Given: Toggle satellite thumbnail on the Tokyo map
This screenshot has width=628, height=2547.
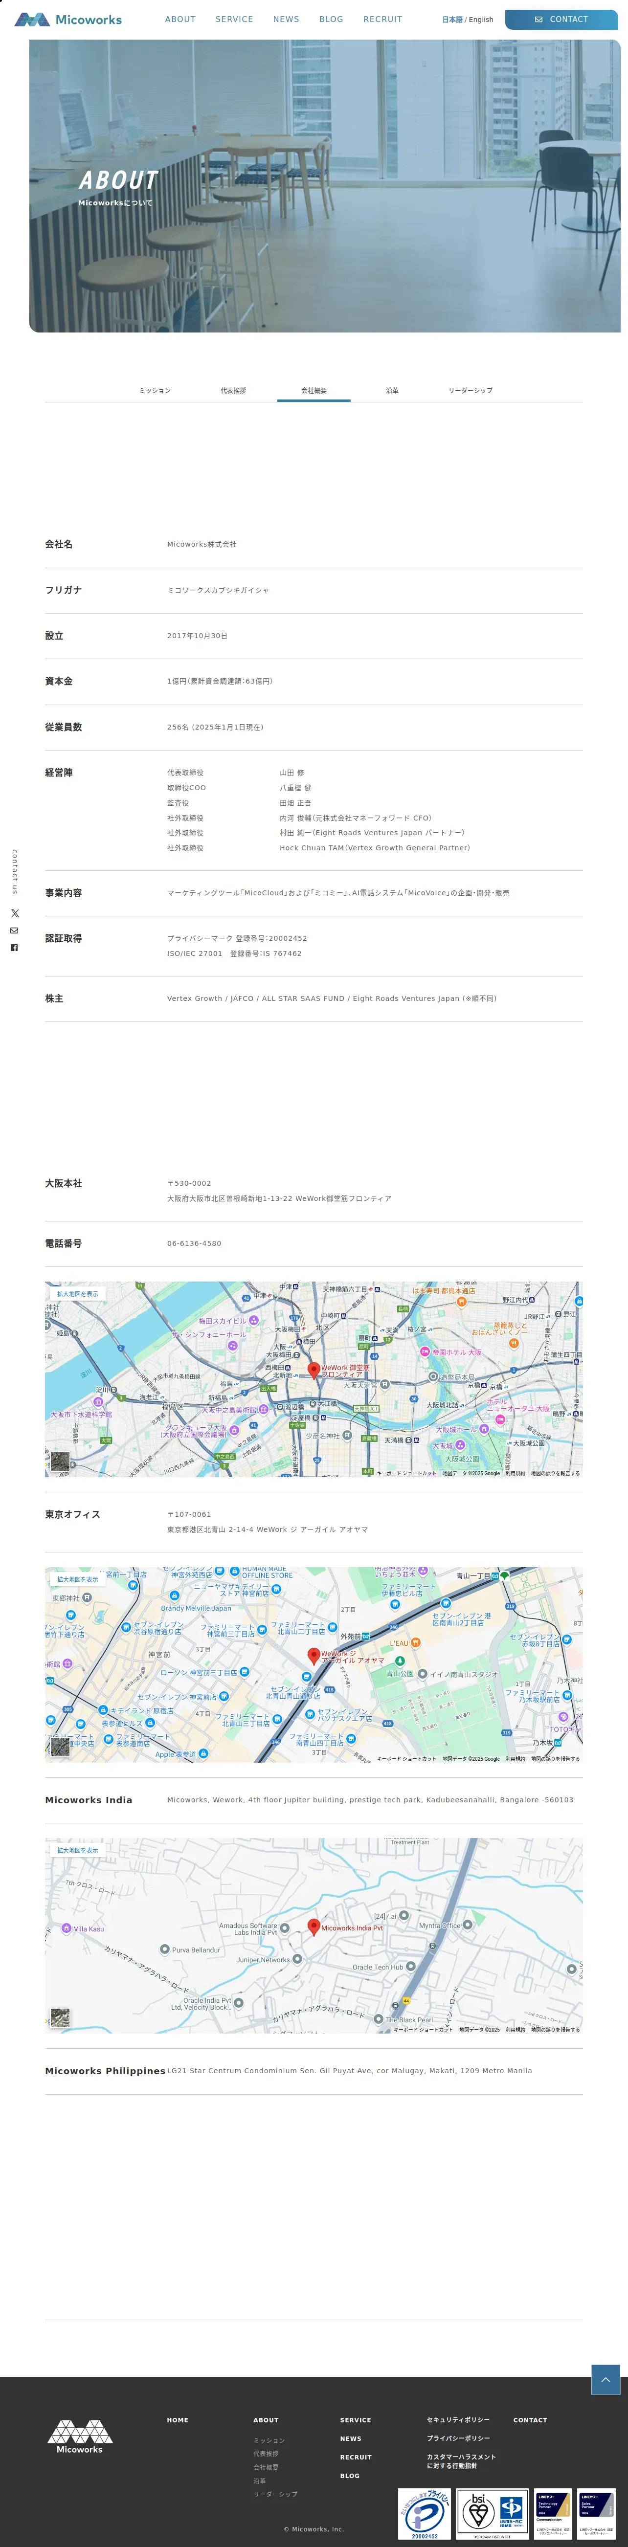Looking at the screenshot, I should (60, 1746).
